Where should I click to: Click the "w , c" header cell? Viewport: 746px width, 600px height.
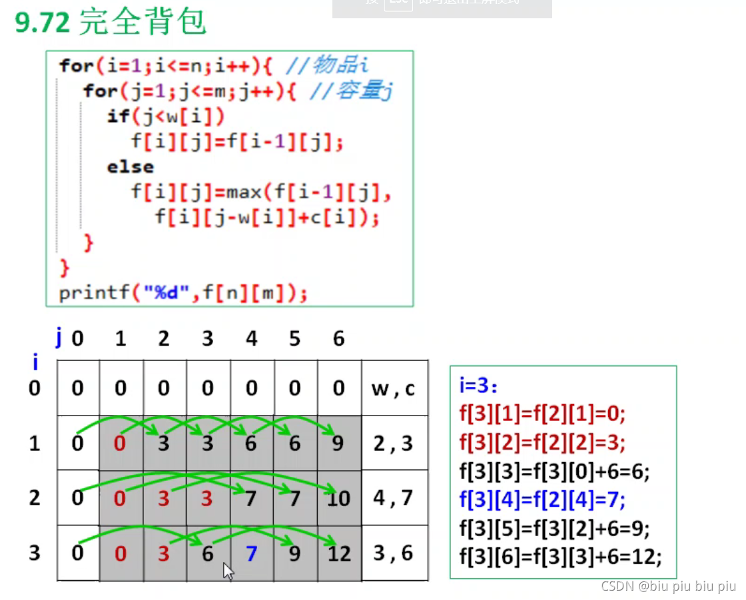395,388
